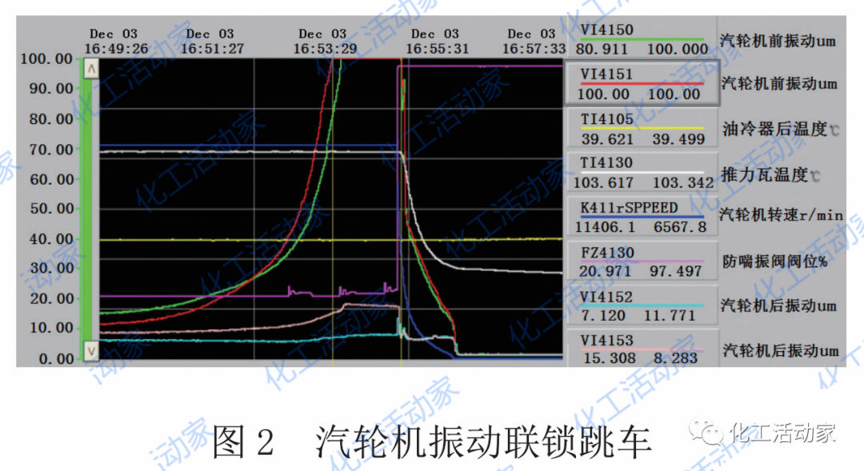Image resolution: width=864 pixels, height=471 pixels.
Task: Click value 103.617 under TI4130
Action: (x=603, y=183)
